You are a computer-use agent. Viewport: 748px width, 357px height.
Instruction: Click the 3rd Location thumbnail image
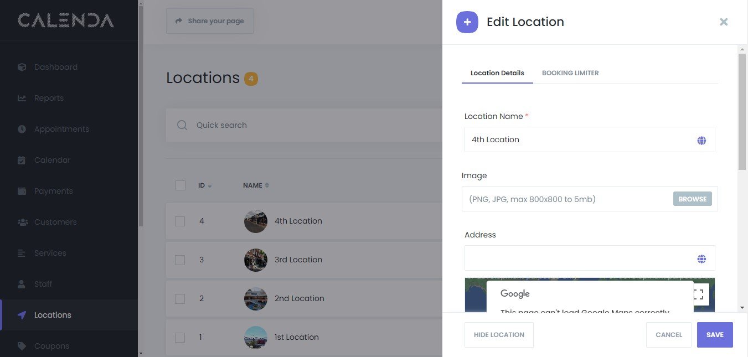256,260
